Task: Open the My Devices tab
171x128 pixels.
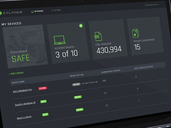Action: pos(37,11)
